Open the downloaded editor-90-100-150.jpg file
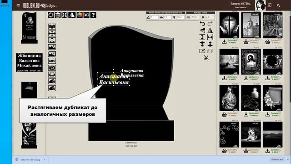The image size is (291, 164). [x=30, y=160]
